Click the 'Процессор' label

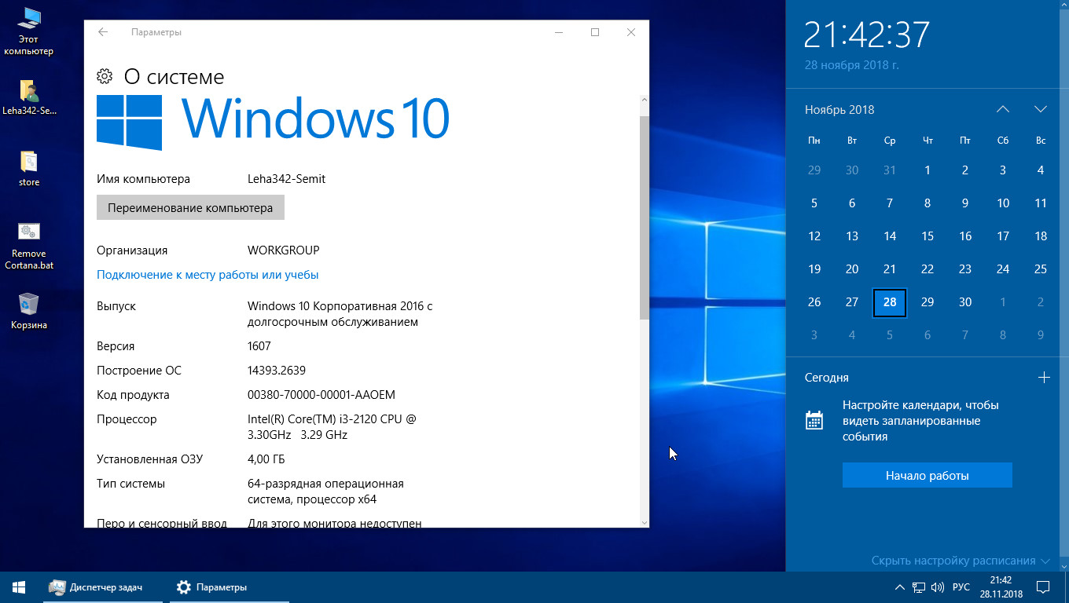[127, 419]
